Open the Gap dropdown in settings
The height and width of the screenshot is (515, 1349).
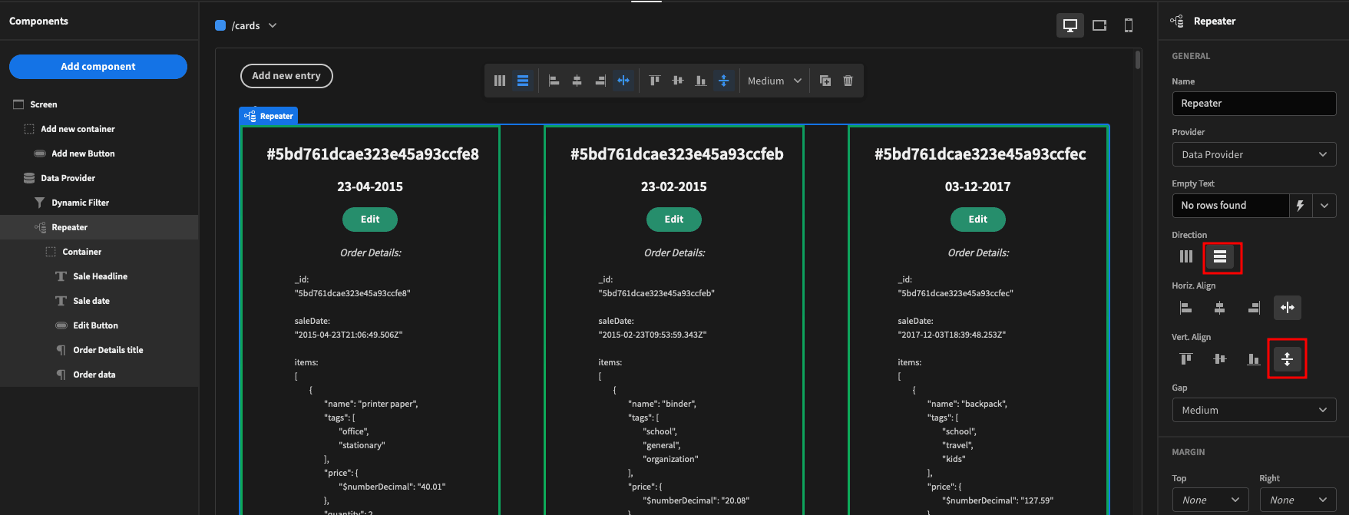click(1254, 410)
